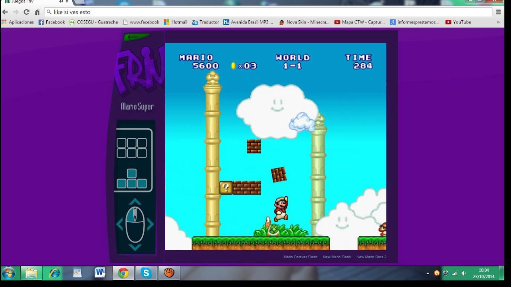Click the TIME 284 counter
The height and width of the screenshot is (287, 511).
[x=358, y=62]
